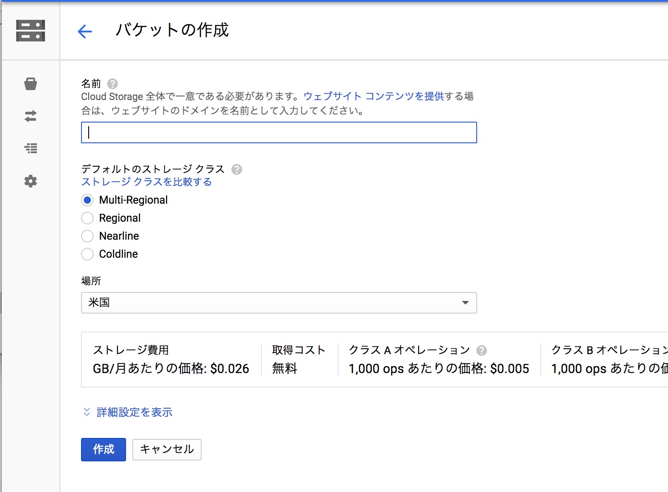Open the Transfer sidebar icon

31,117
